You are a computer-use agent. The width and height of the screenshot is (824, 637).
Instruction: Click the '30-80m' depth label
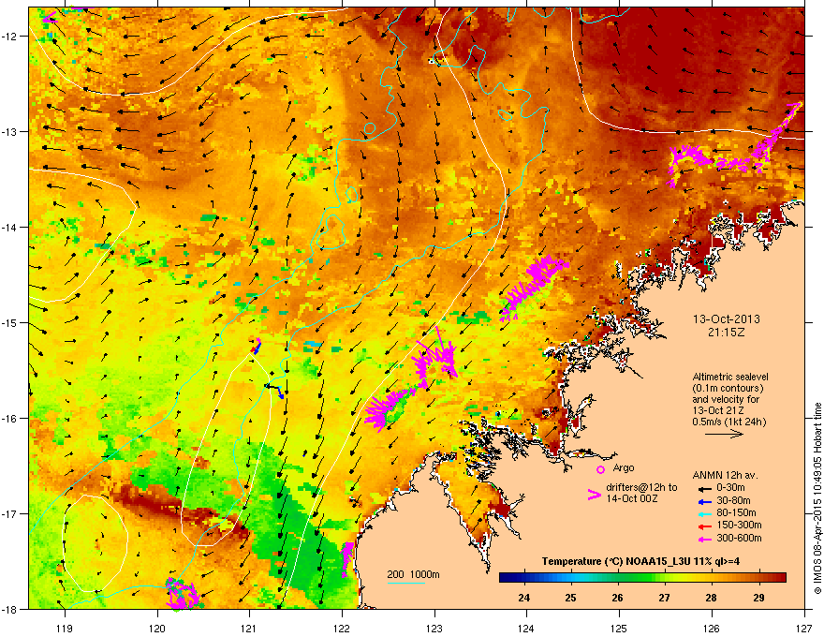tap(733, 501)
